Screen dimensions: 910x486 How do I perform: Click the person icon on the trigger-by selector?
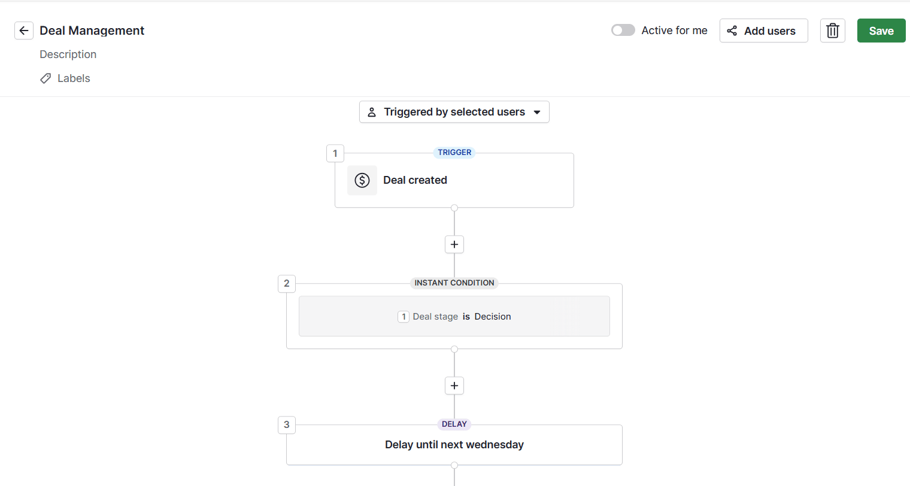[372, 111]
